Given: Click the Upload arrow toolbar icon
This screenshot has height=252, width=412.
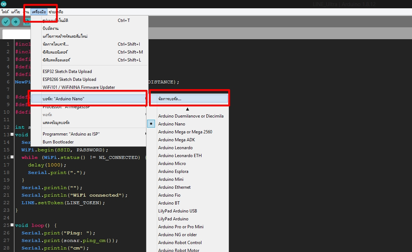Looking at the screenshot, I should pos(15,22).
